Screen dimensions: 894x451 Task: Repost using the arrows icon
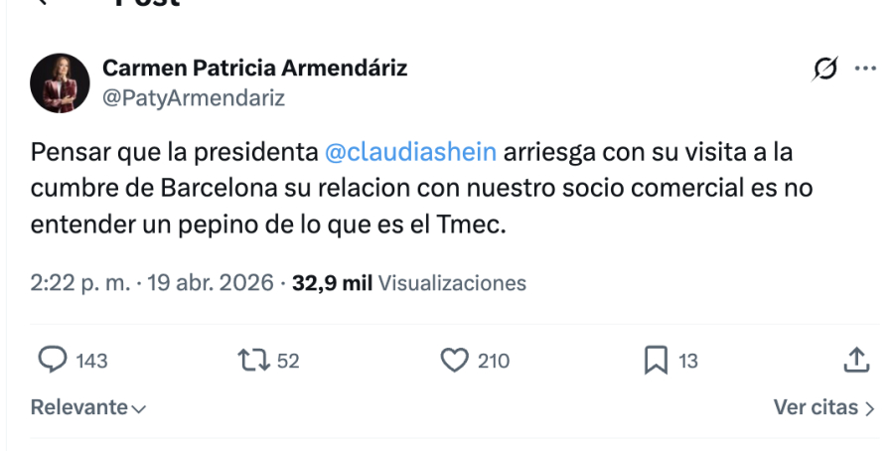pyautogui.click(x=252, y=361)
